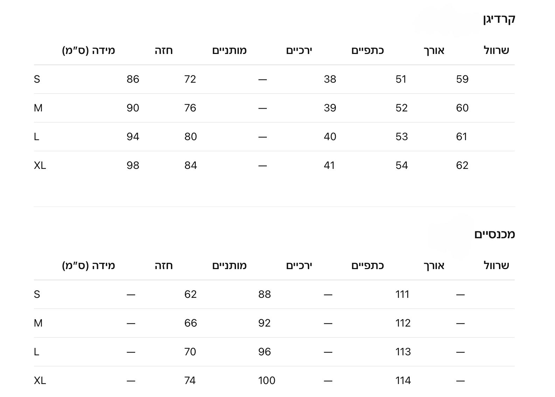Click the שרוול header in the cardigan table
This screenshot has width=555, height=397.
[x=496, y=50]
